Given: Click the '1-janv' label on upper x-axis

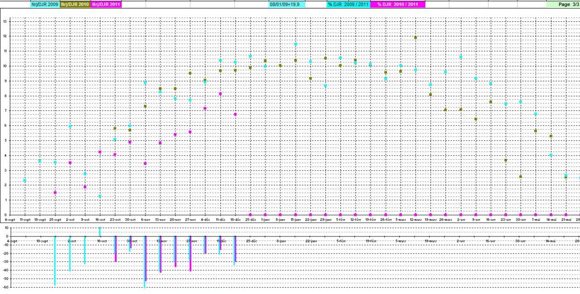Looking at the screenshot, I should pyautogui.click(x=265, y=219).
